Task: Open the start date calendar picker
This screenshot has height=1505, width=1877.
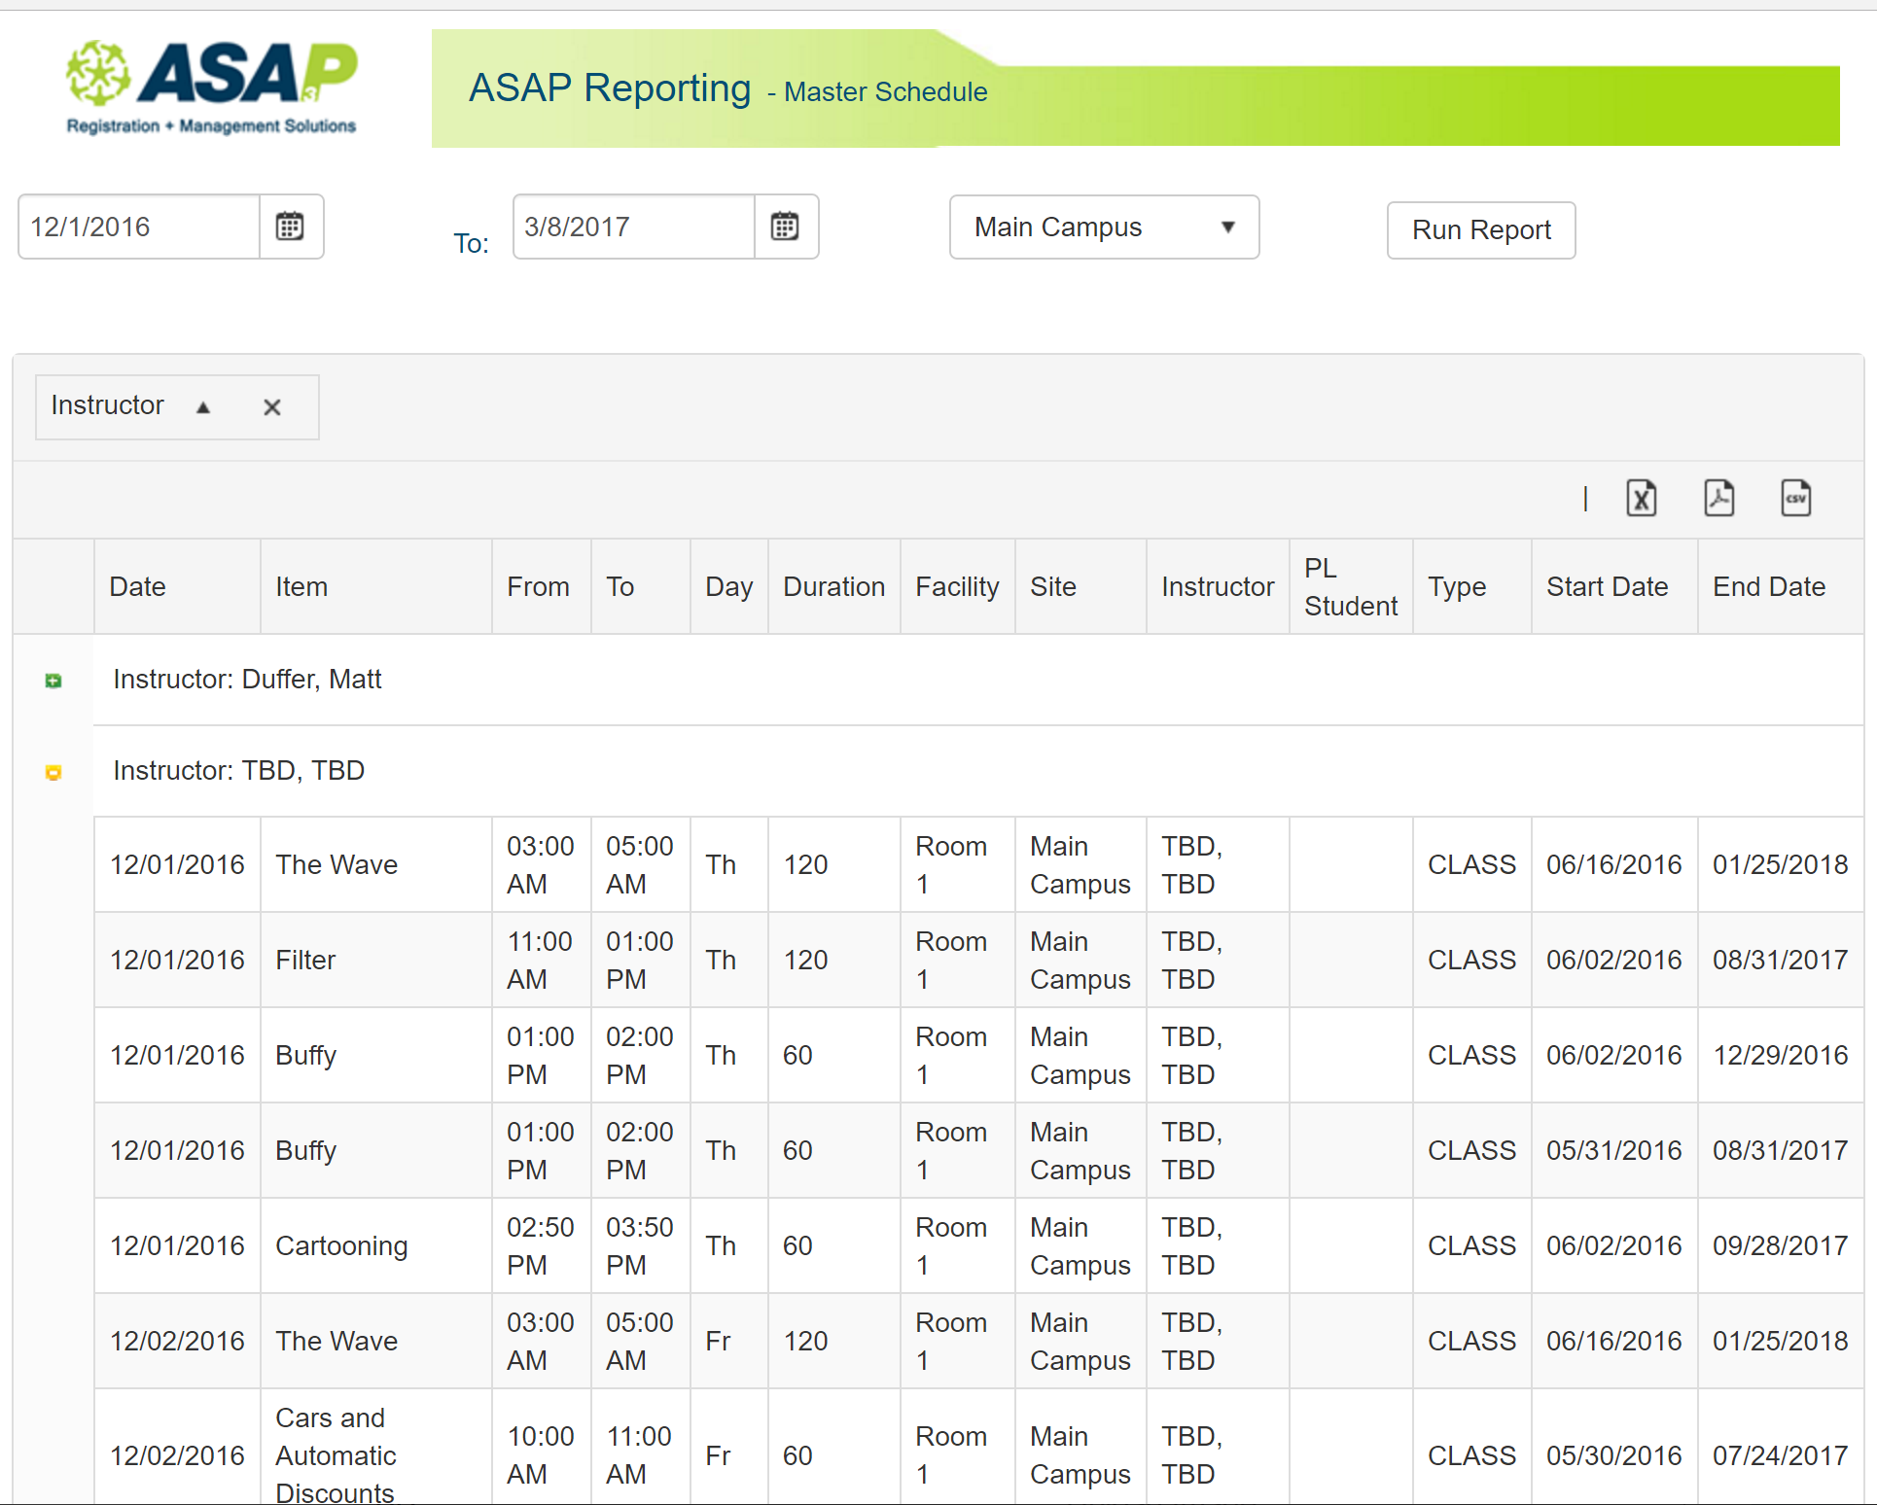Action: pos(290,227)
